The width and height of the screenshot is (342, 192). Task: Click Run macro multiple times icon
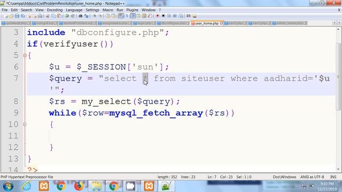[x=175, y=16]
